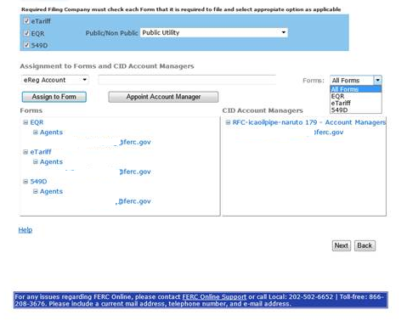Select the Agents label under 549D
407x321 pixels.
click(x=51, y=191)
